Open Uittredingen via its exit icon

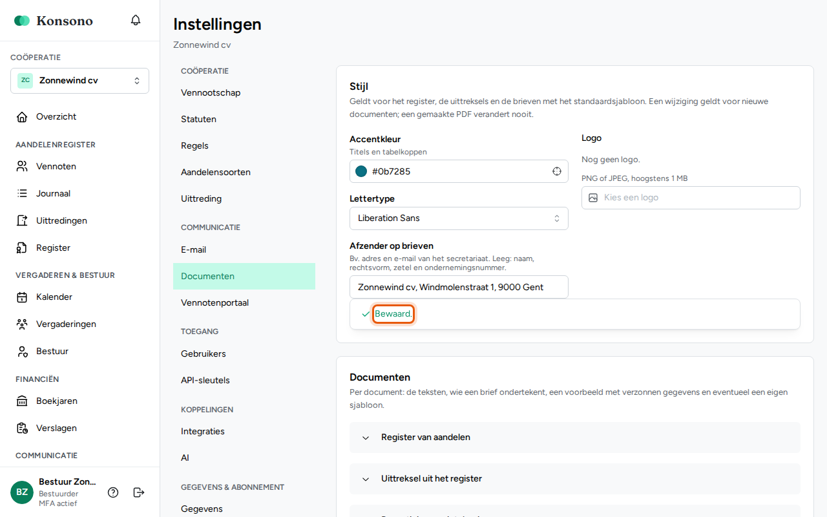(22, 221)
